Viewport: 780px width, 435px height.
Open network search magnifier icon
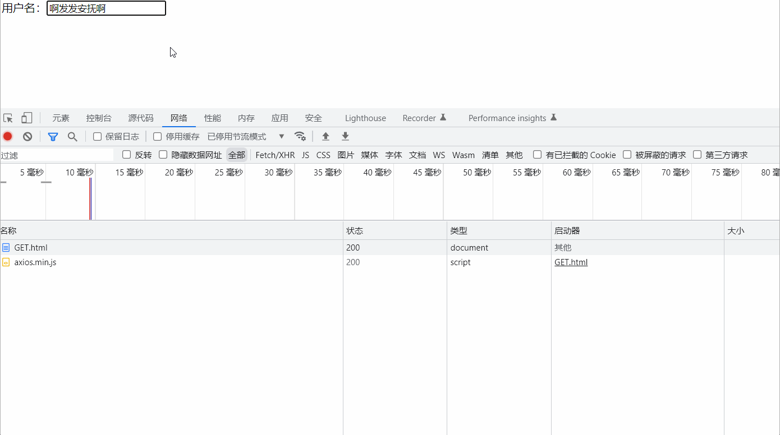[72, 136]
